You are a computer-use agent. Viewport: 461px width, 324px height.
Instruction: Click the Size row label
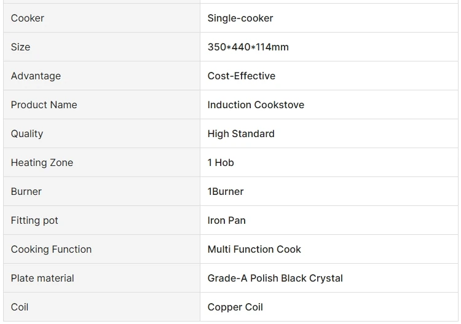pyautogui.click(x=20, y=47)
